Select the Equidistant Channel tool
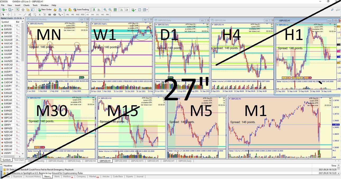 (30, 14)
